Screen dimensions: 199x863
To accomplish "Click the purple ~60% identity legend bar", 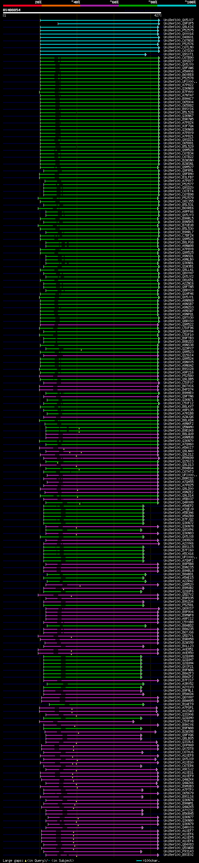I will [x=99, y=5].
